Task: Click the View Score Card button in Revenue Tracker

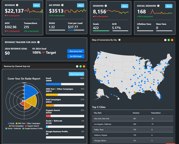Action: click(76, 51)
